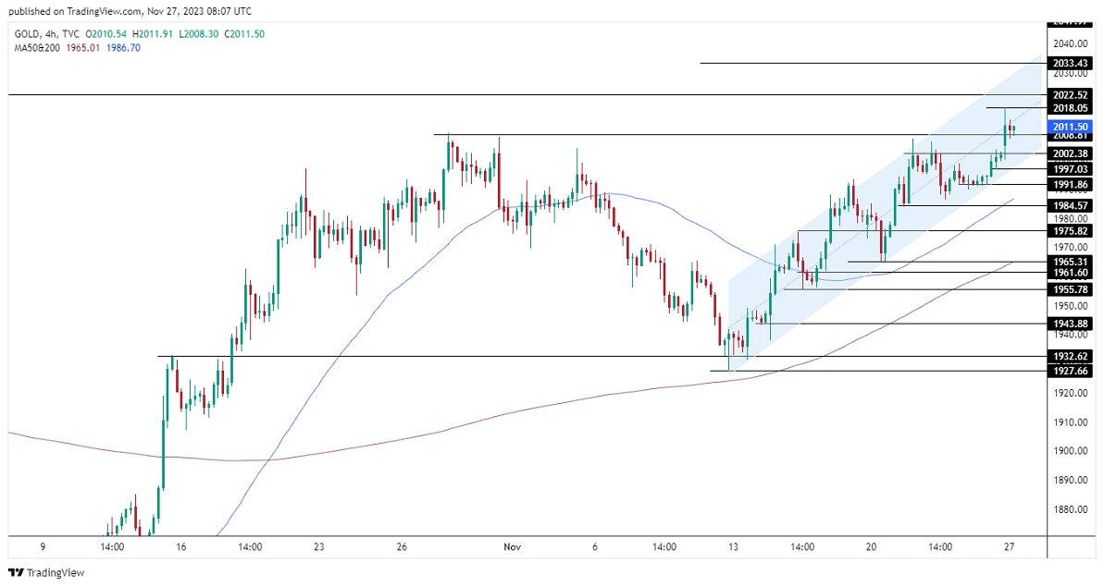1104x587 pixels.
Task: Select the 1975.82 price level label
Action: point(1070,231)
